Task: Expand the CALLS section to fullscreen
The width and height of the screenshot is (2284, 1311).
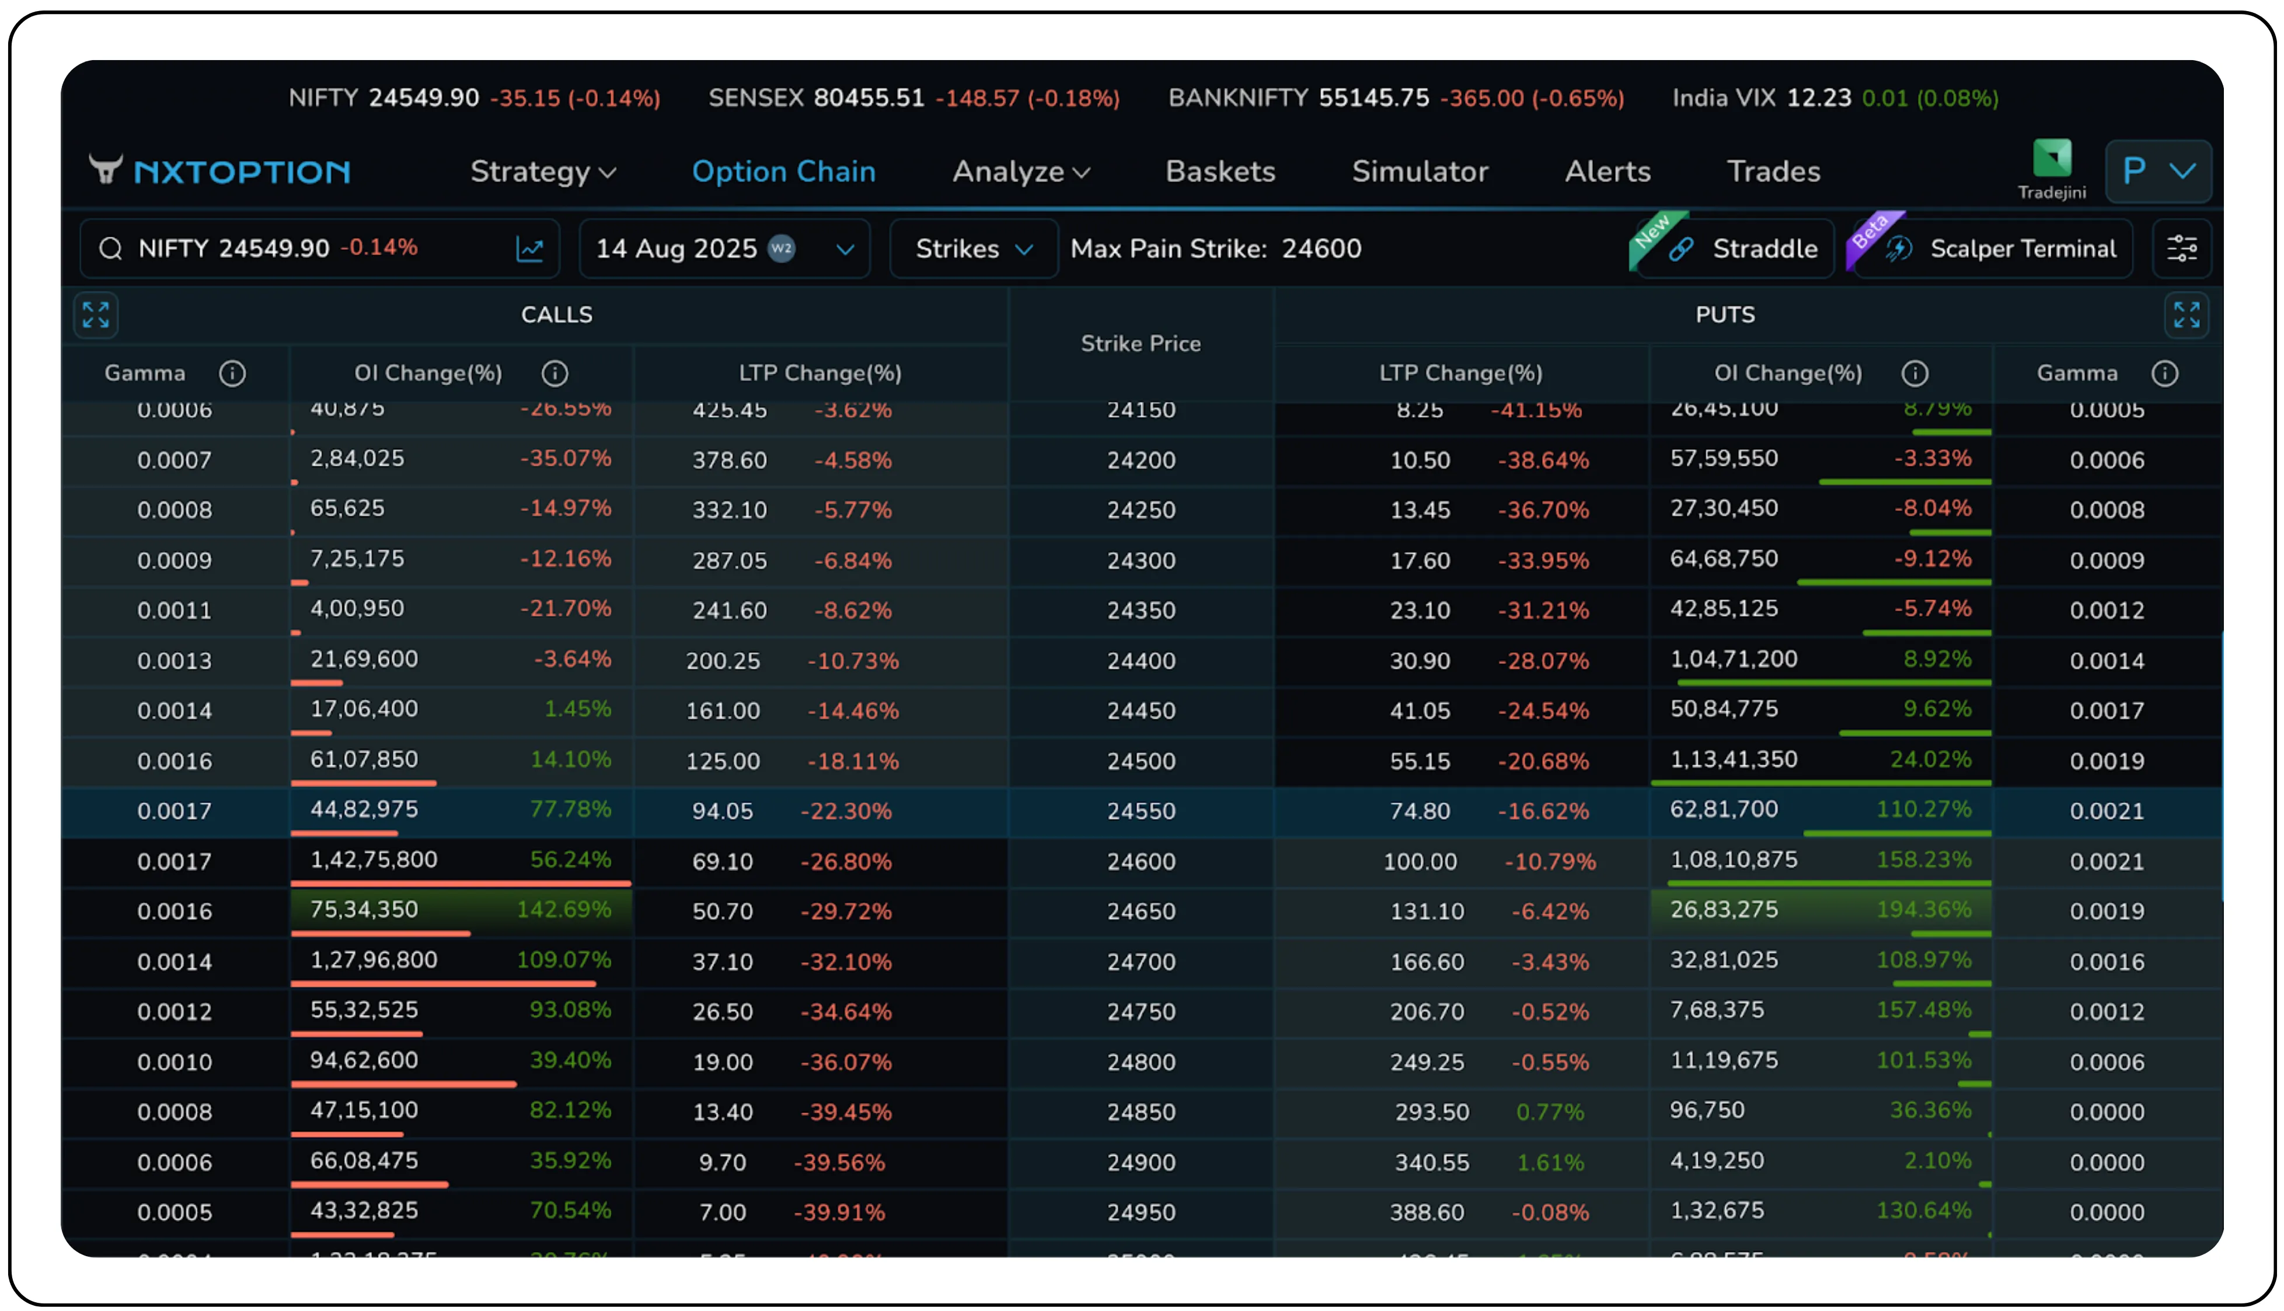Action: click(96, 315)
